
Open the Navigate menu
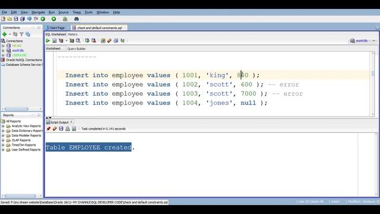(38, 12)
